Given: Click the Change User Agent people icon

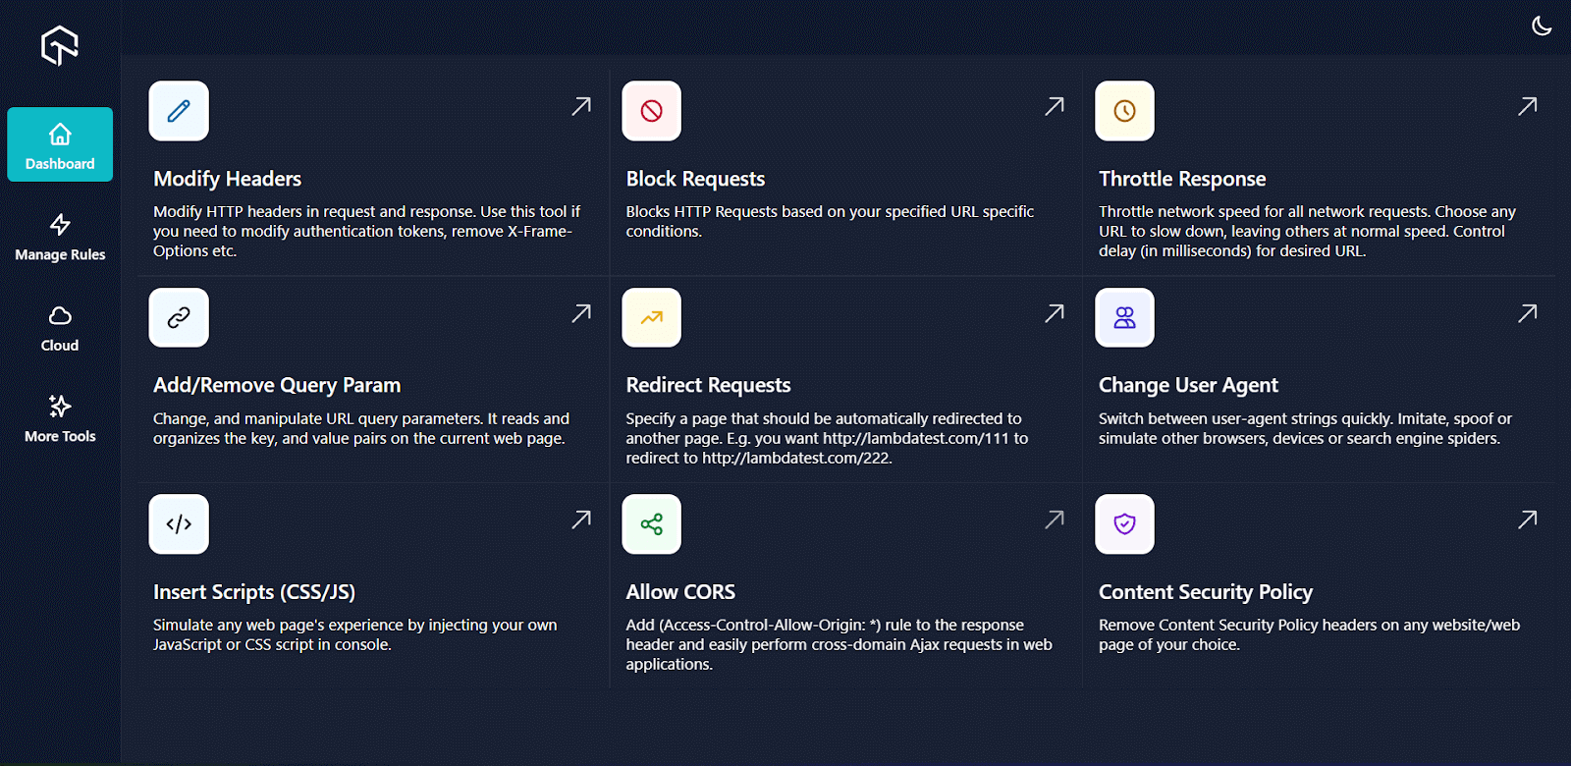Looking at the screenshot, I should pos(1124,317).
